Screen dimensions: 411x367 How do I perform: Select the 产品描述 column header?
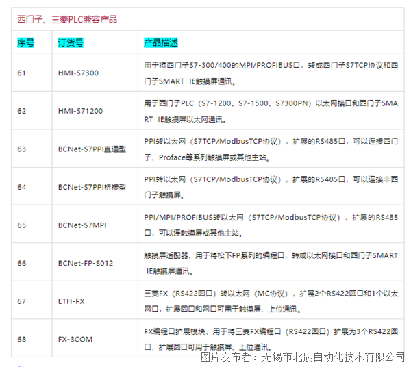tap(161, 42)
